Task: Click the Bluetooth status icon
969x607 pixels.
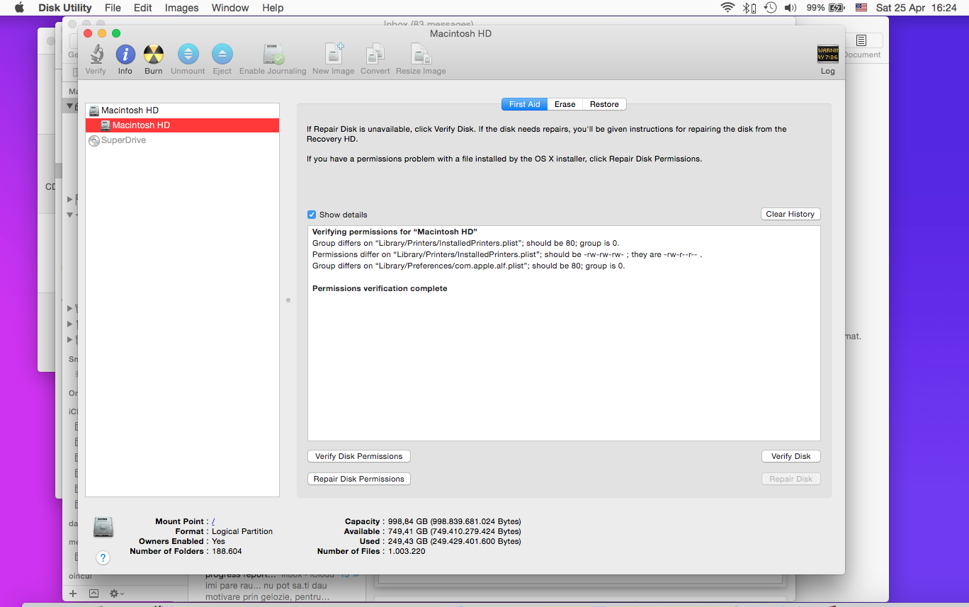Action: [x=749, y=8]
